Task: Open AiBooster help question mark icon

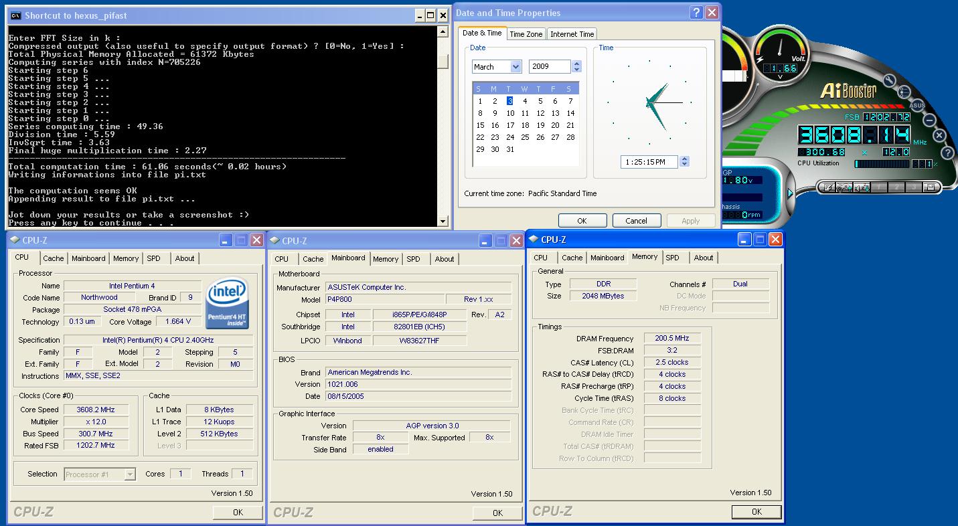Action: [947, 153]
